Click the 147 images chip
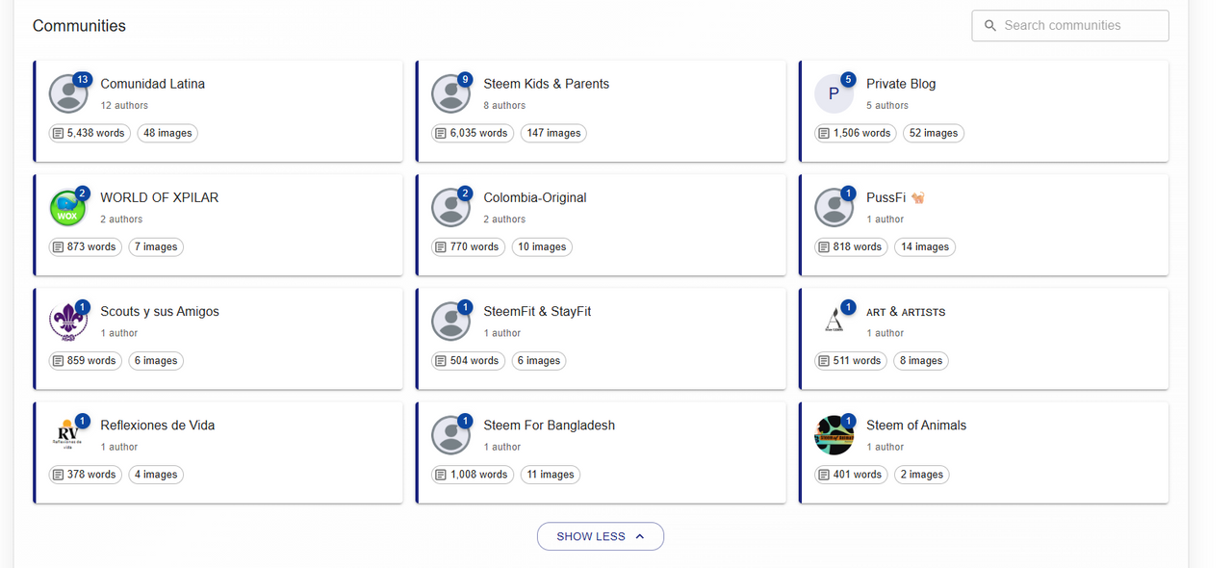Image resolution: width=1232 pixels, height=568 pixels. pyautogui.click(x=553, y=133)
